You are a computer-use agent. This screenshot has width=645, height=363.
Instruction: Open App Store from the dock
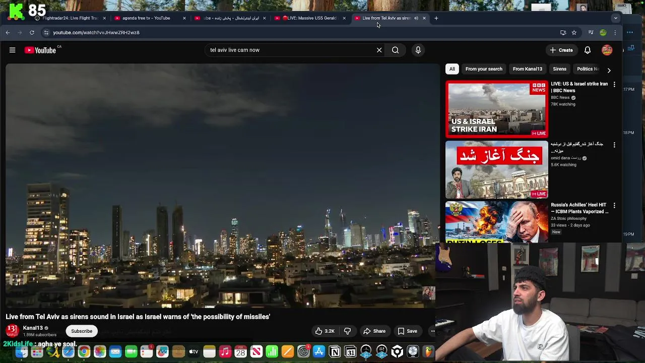click(319, 352)
